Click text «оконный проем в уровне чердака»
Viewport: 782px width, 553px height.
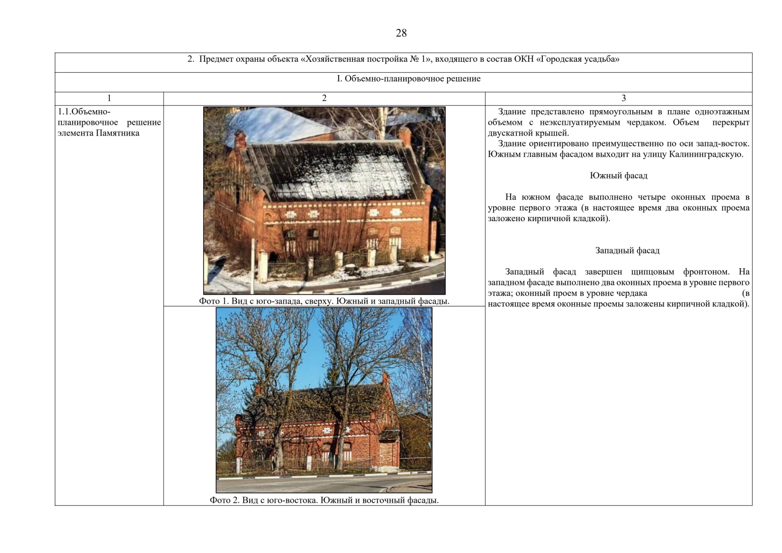581,294
